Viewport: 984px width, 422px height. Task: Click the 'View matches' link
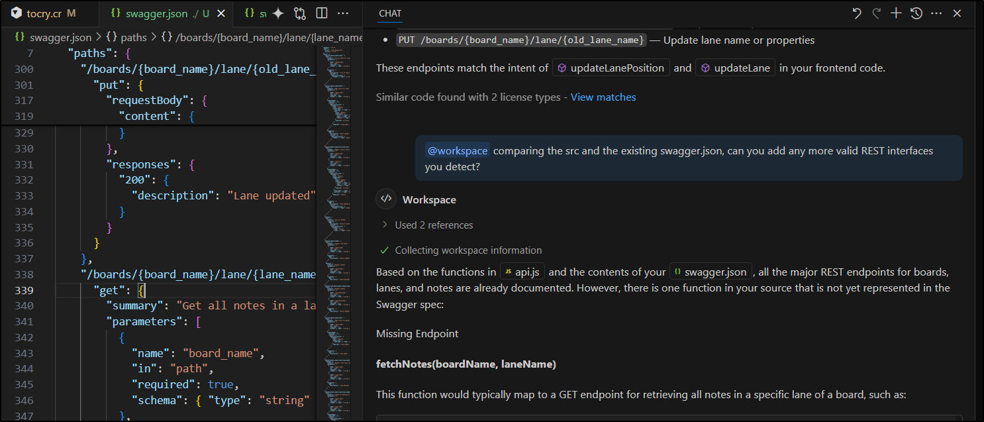pyautogui.click(x=603, y=97)
